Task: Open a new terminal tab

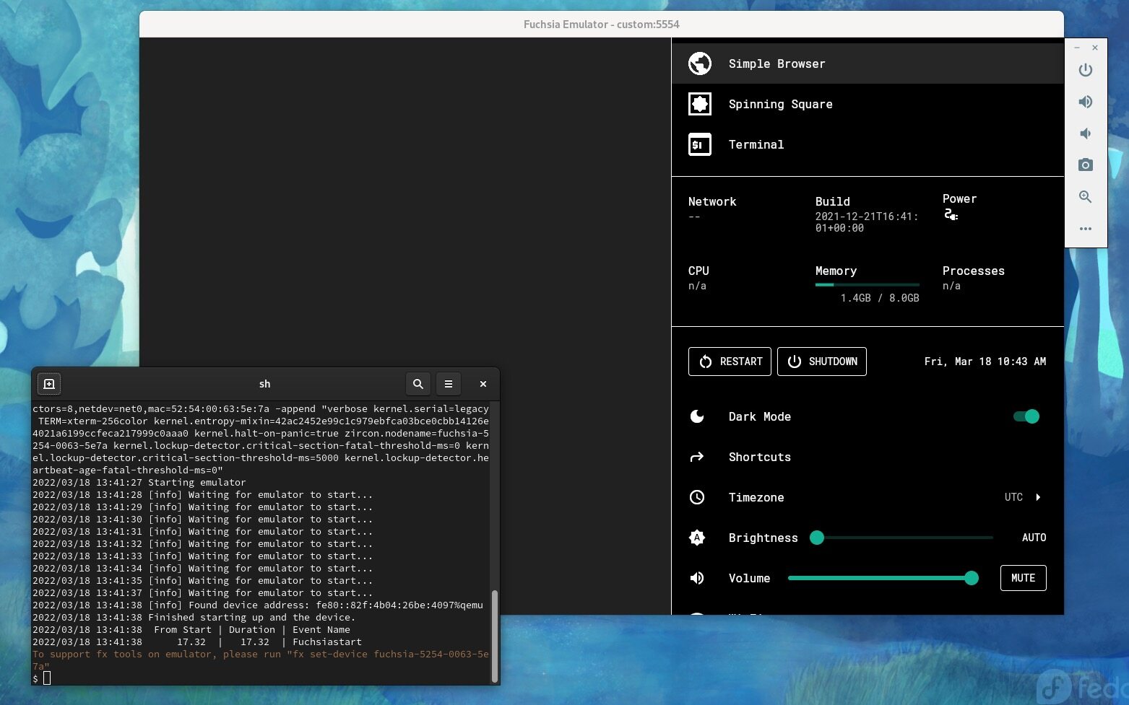Action: tap(49, 384)
